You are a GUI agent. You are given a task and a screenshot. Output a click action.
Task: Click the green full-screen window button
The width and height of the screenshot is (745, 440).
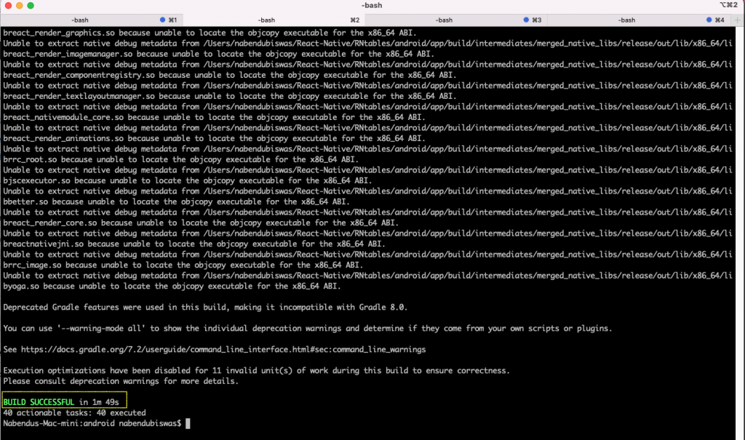pyautogui.click(x=31, y=6)
